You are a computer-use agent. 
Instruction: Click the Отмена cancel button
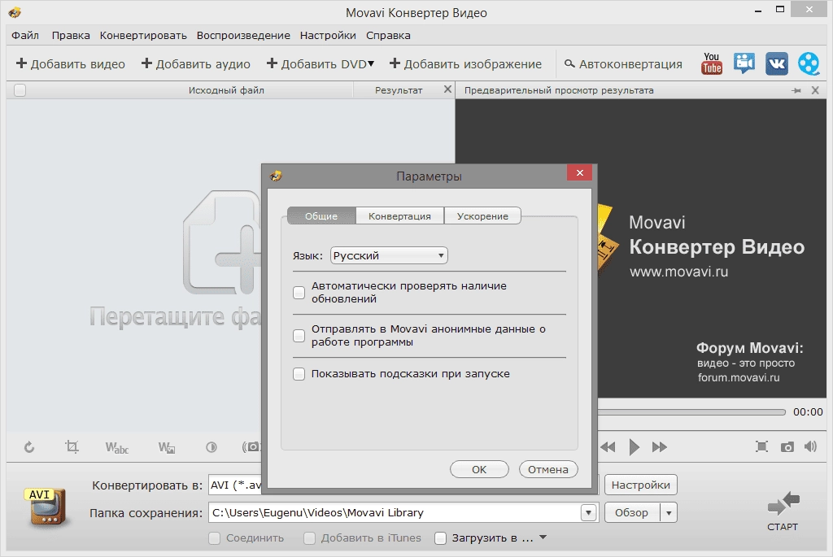coord(548,469)
